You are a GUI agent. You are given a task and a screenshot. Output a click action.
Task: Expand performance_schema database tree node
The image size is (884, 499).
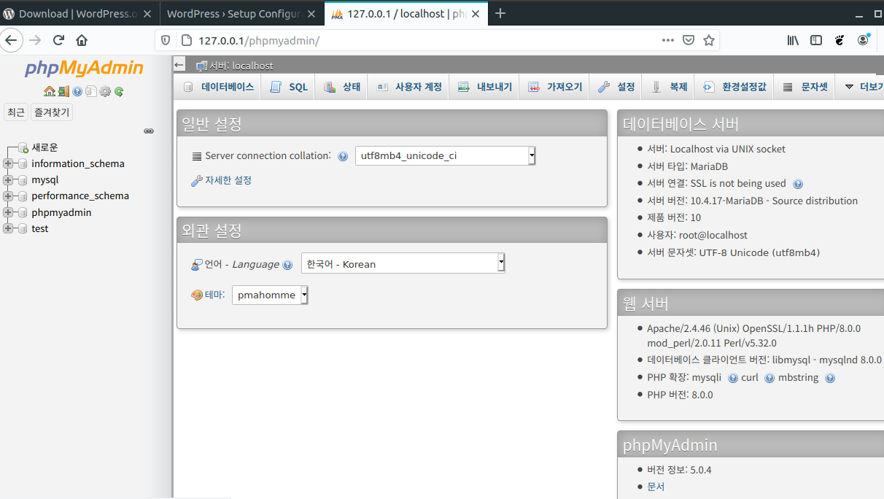click(8, 196)
